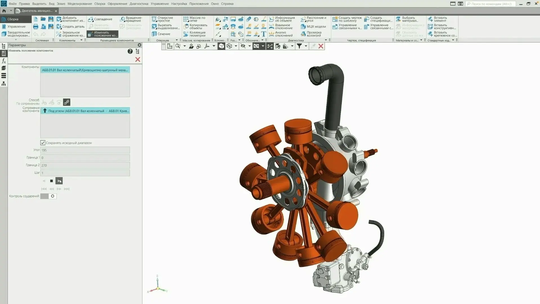Expand the Components group arrow in ribbon
The height and width of the screenshot is (304, 540).
pyautogui.click(x=81, y=40)
